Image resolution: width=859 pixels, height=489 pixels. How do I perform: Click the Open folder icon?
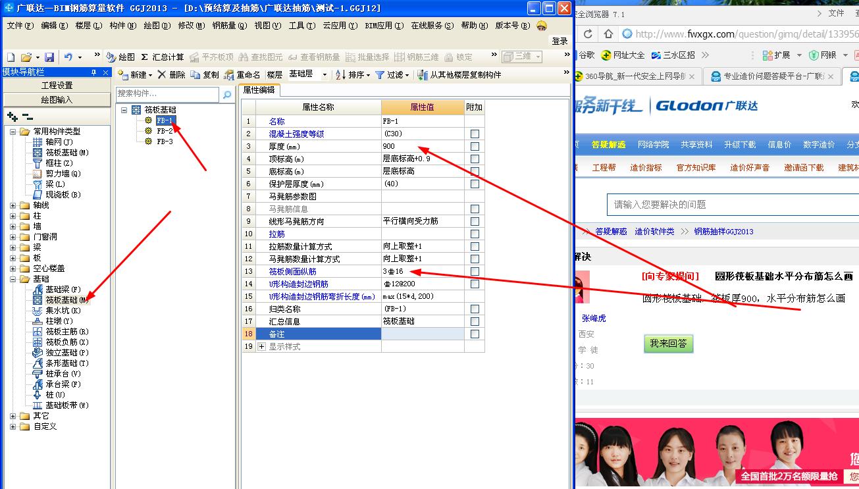pyautogui.click(x=26, y=57)
